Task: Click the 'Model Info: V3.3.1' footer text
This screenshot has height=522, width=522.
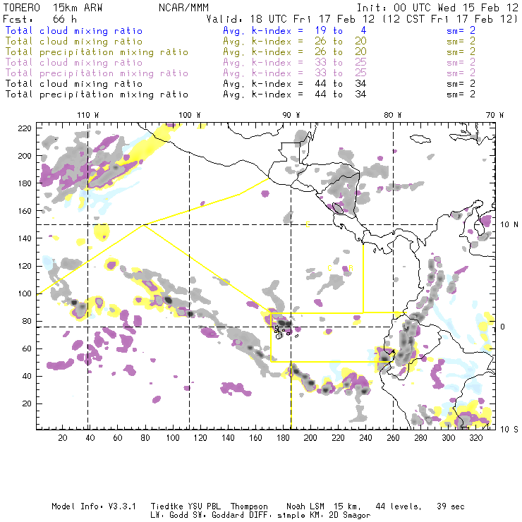Action: pos(94,506)
